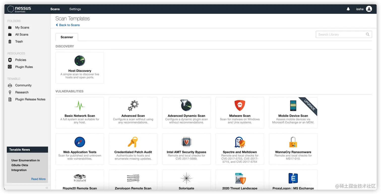Screen dimensions: 381x194
Task: Click the Basic Network Scan title
Action: point(80,116)
